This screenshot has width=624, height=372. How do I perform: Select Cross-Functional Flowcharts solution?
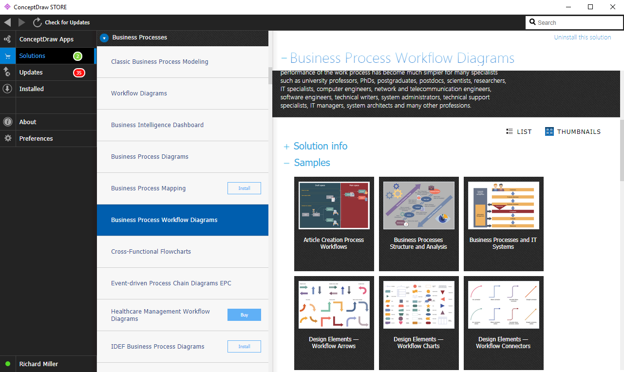coord(183,252)
